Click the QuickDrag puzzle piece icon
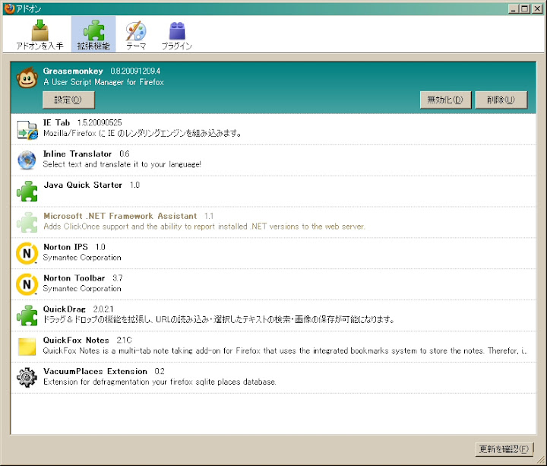The width and height of the screenshot is (547, 466). pyautogui.click(x=27, y=315)
